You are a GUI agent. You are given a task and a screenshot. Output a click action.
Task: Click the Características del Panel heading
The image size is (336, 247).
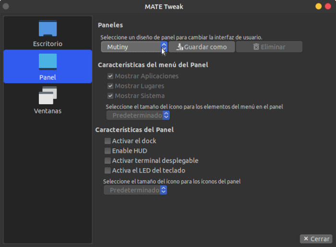pos(134,130)
